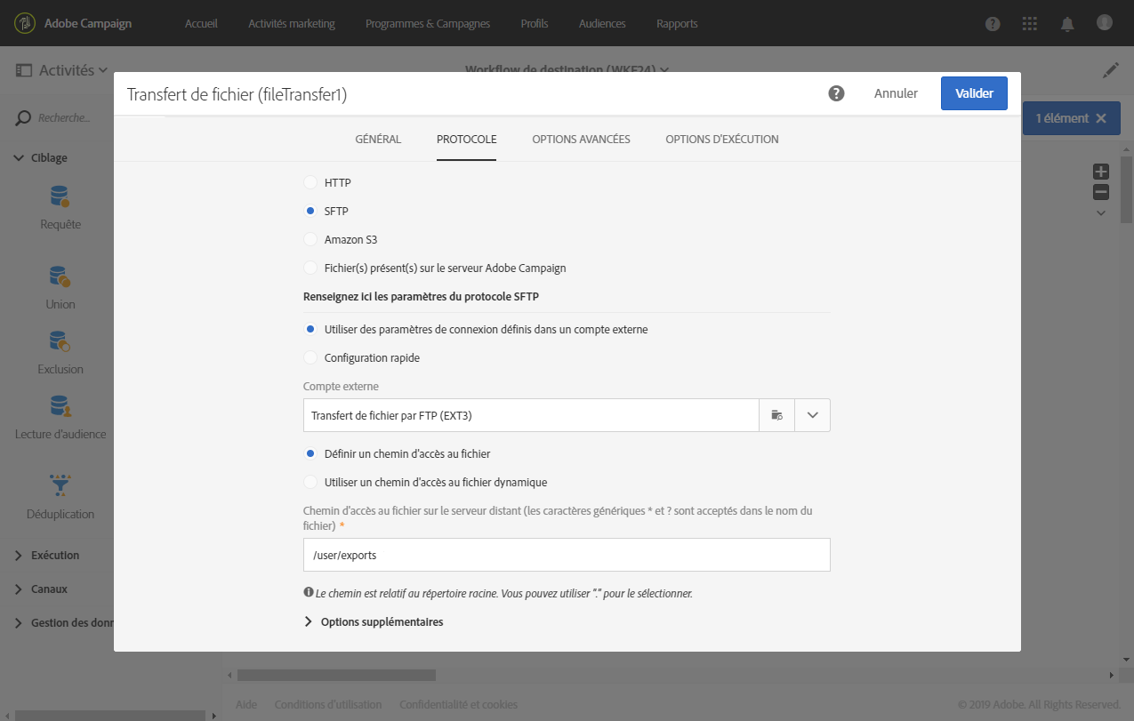Open the Audiences menu
Viewport: 1134px width, 721px height.
pyautogui.click(x=602, y=24)
